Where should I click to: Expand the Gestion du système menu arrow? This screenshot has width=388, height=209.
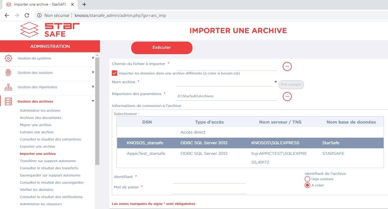[x=93, y=58]
